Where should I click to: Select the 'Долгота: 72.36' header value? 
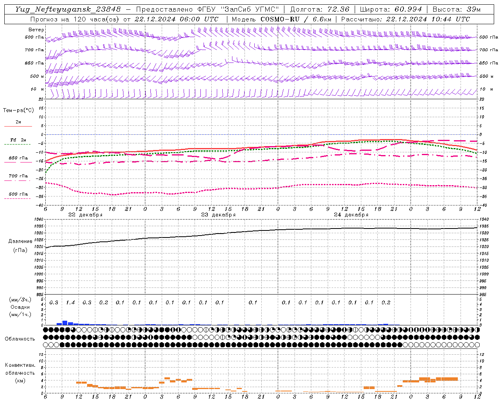coord(320,9)
